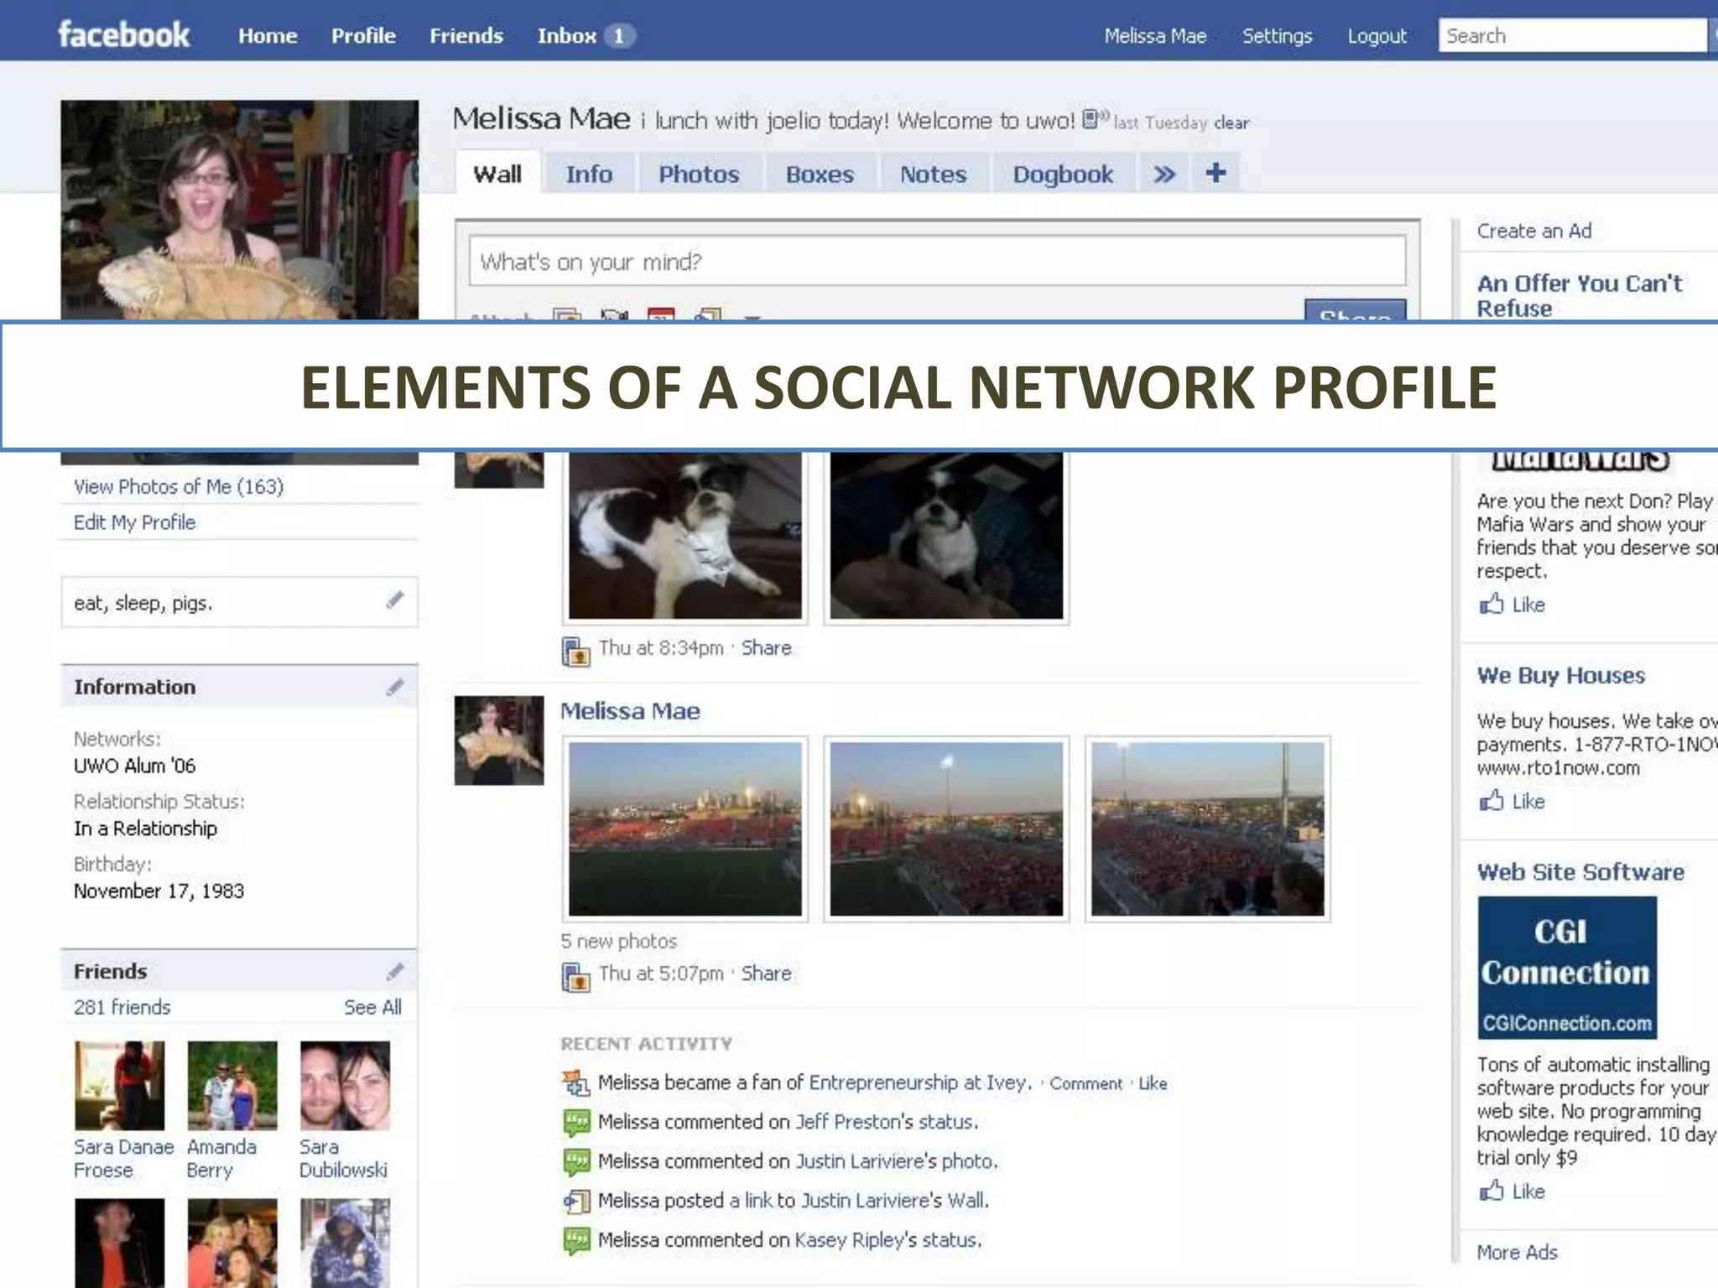Click the photo album icon beside Thu 5:07pm

(575, 976)
